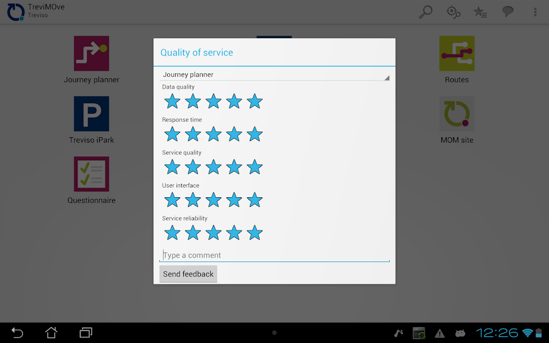Click the Type a comment field

tap(274, 255)
